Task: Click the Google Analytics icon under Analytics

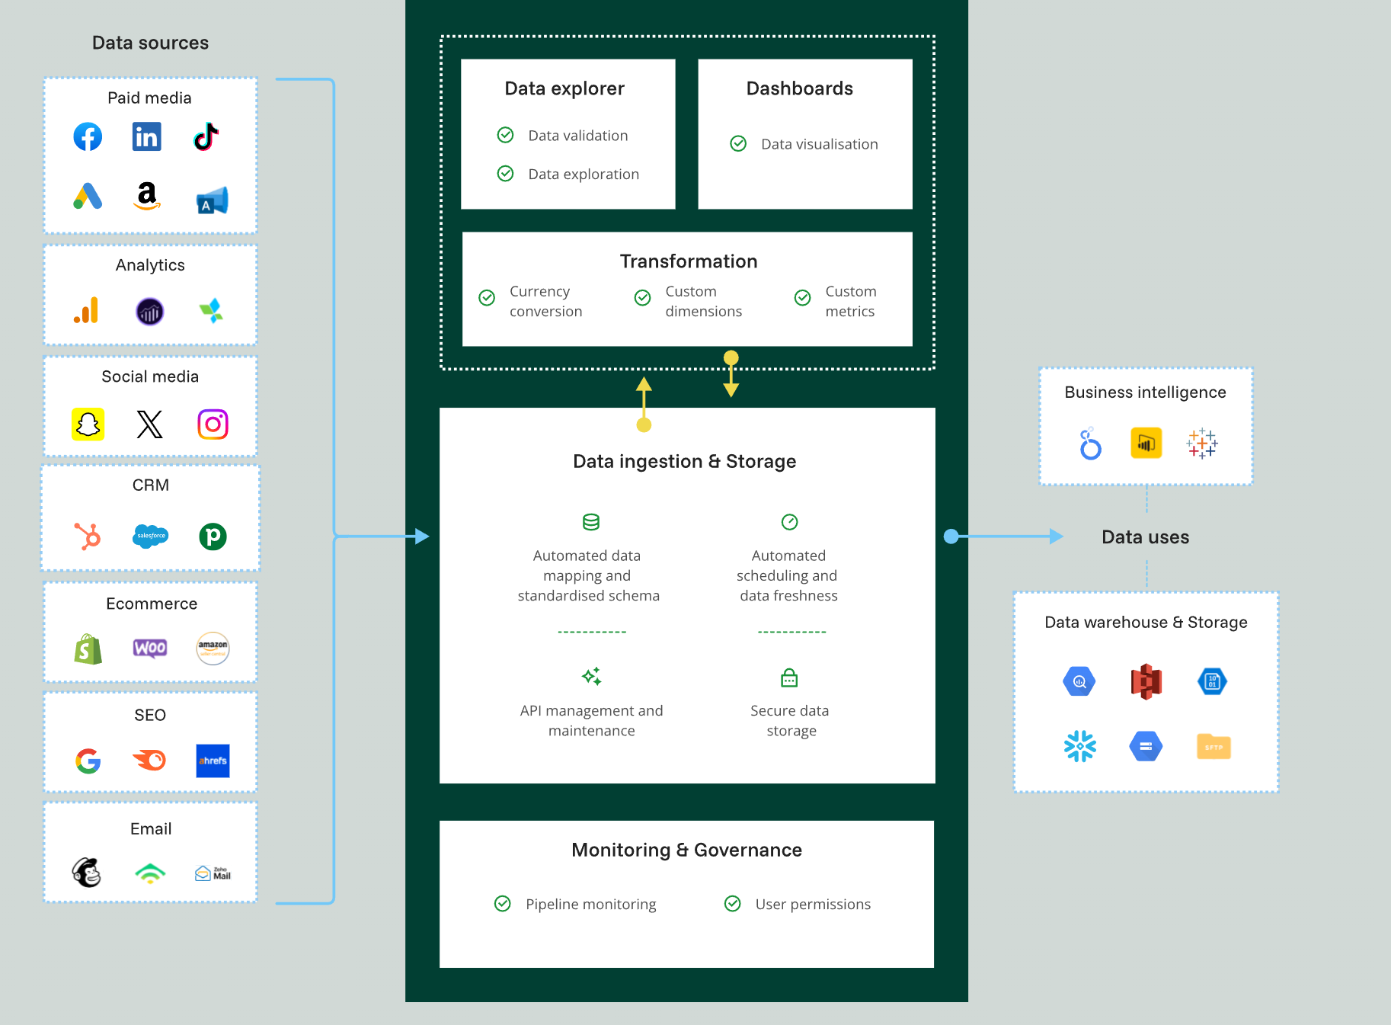Action: coord(86,311)
